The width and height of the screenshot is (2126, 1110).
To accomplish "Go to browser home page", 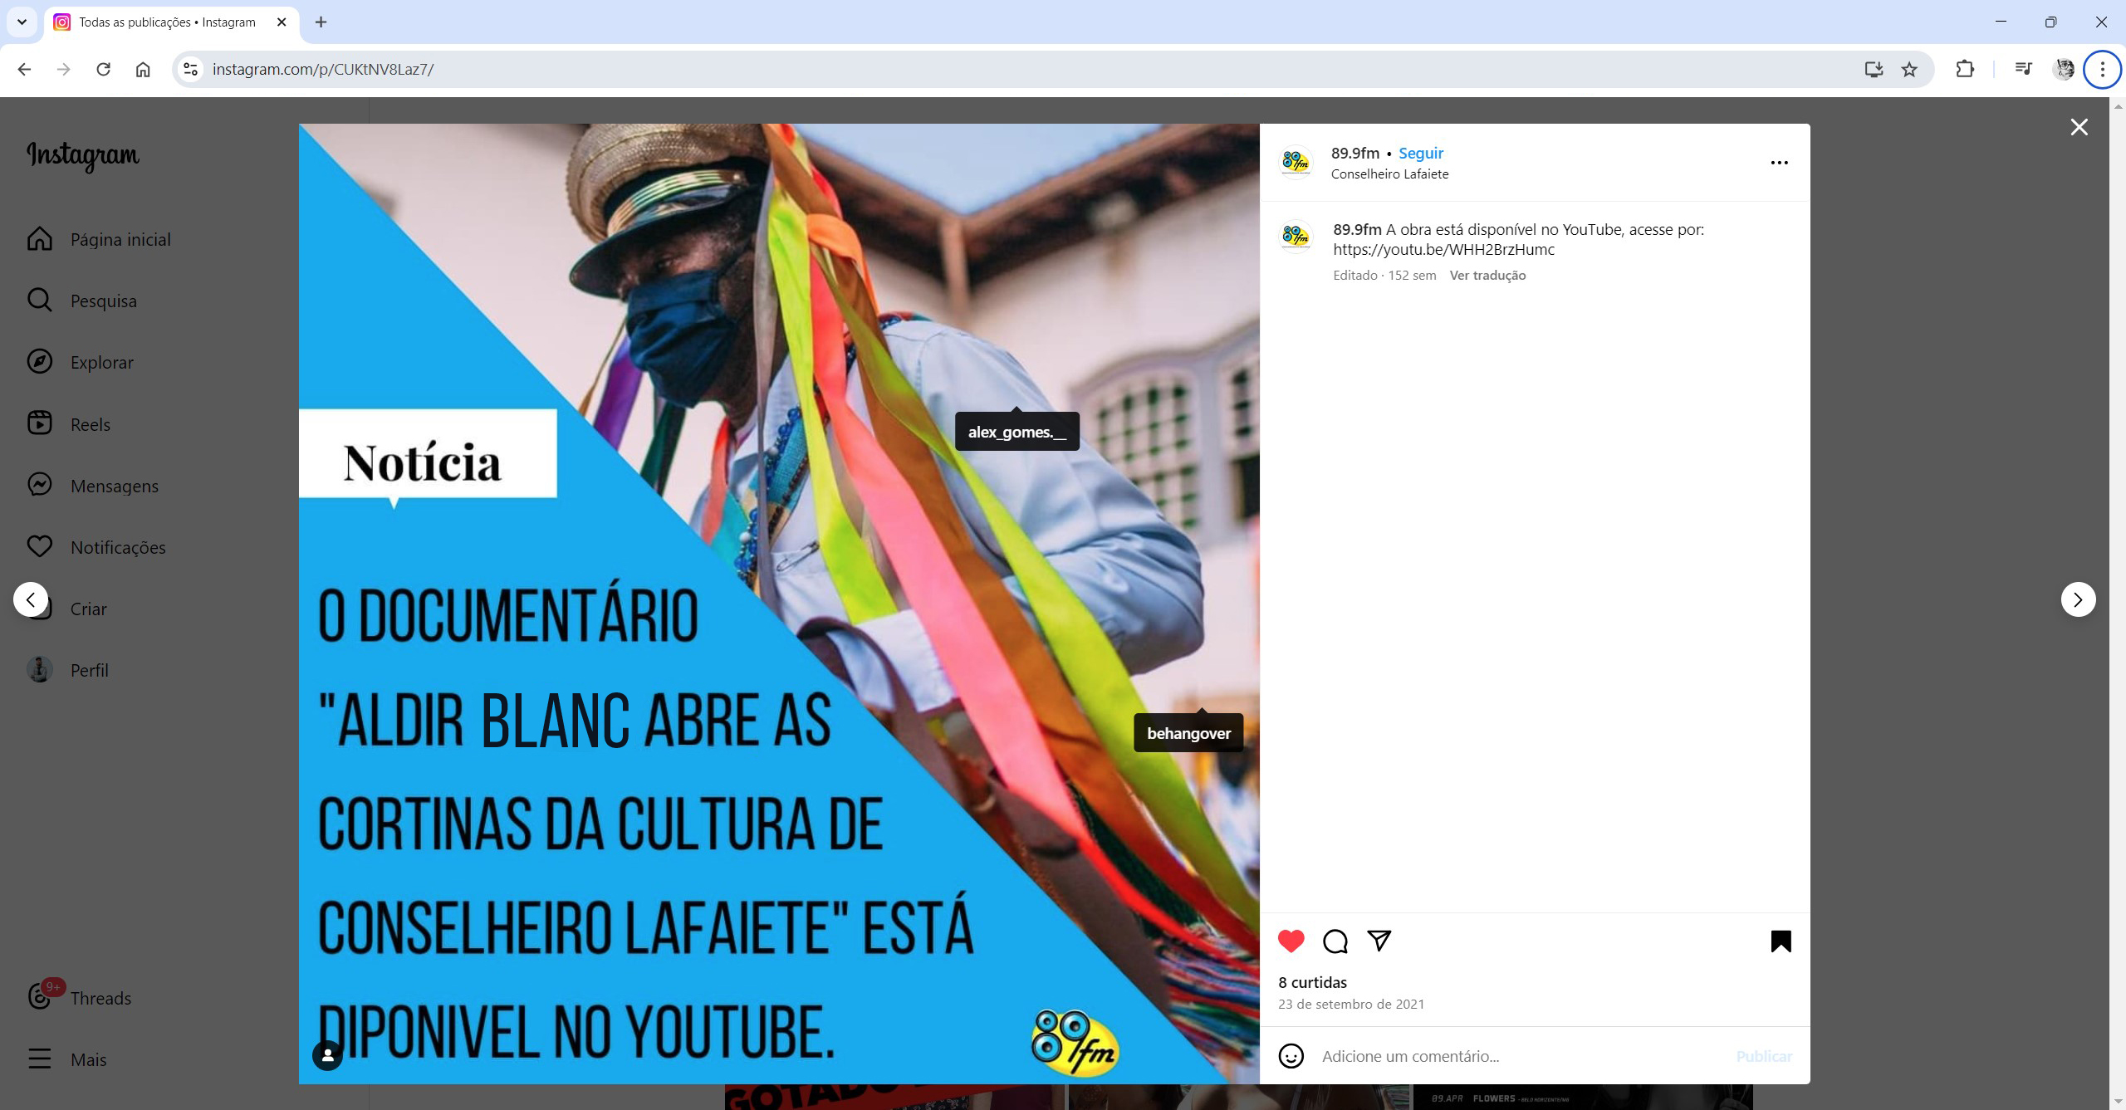I will coord(143,69).
